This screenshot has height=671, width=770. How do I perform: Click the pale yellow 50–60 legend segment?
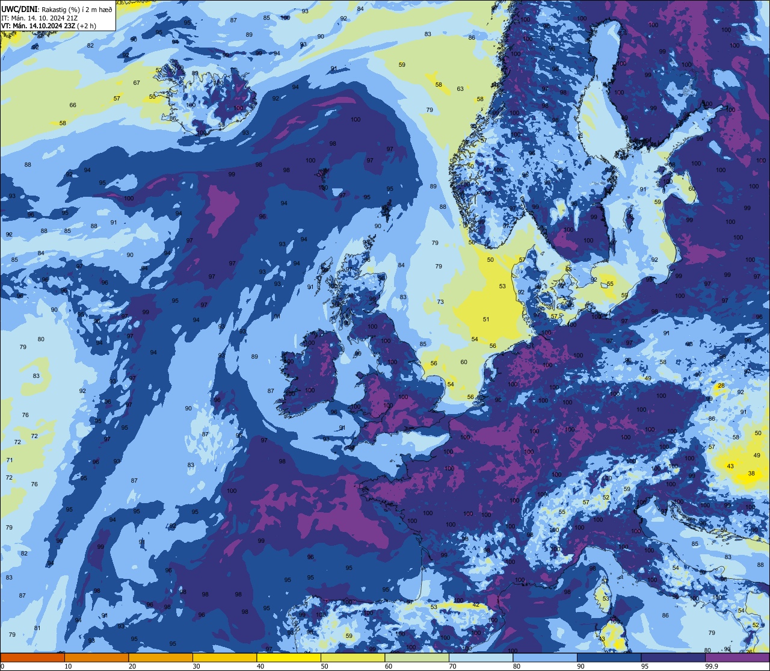pyautogui.click(x=353, y=657)
